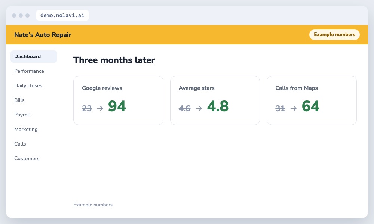Click the Example numbers. footer note
The width and height of the screenshot is (374, 224).
93,205
